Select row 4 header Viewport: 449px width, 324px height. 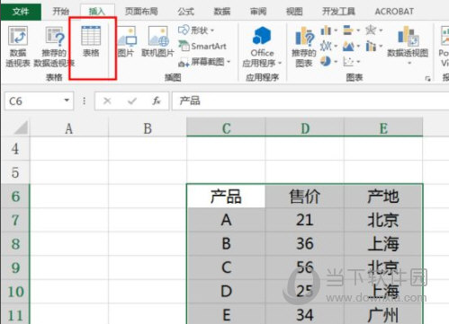point(15,149)
